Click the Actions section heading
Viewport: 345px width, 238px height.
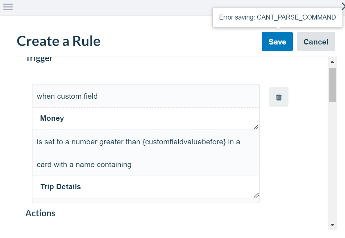click(x=40, y=213)
